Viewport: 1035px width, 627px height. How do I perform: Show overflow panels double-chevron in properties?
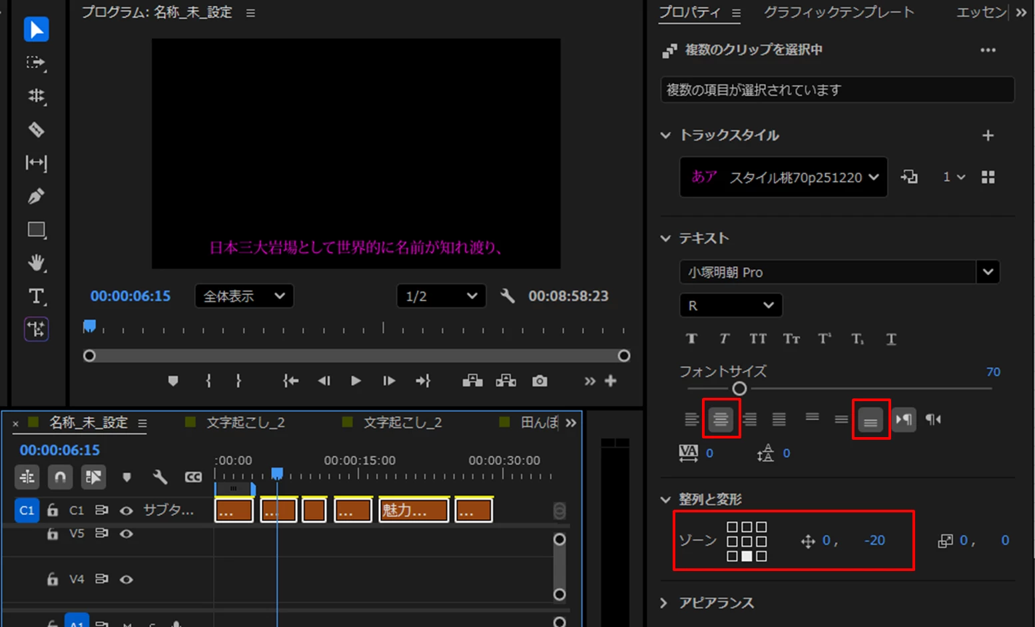(1022, 12)
